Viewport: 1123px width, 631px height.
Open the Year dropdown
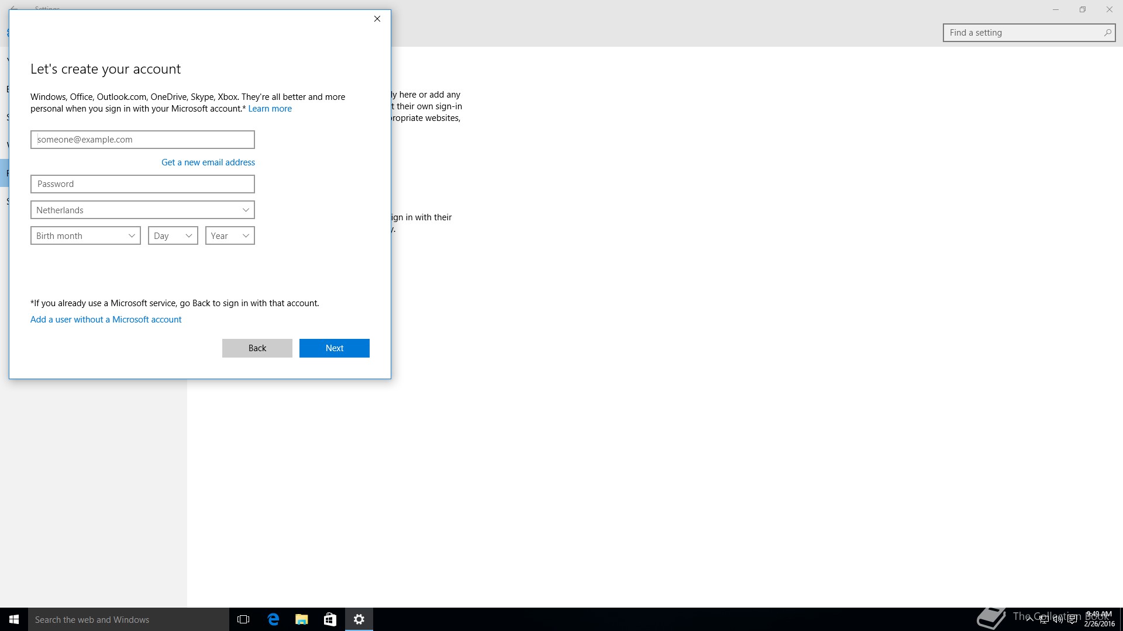[x=230, y=235]
